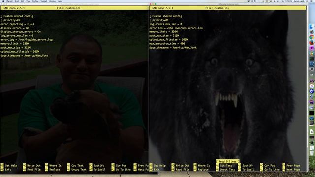Click the user name in menu bar
The height and width of the screenshot is (177, 315).
(299, 1)
